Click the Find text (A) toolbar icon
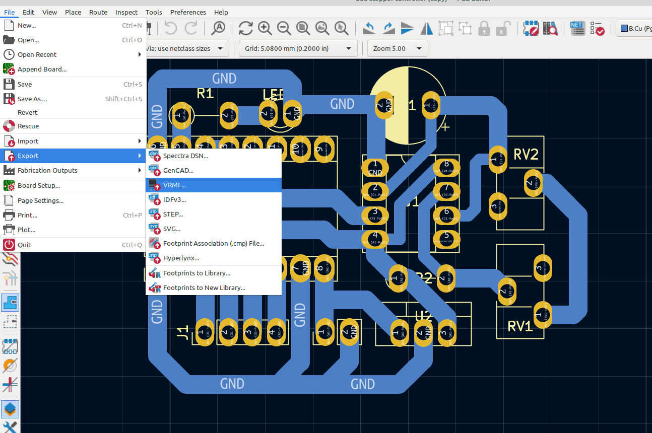This screenshot has width=652, height=433. pos(218,28)
